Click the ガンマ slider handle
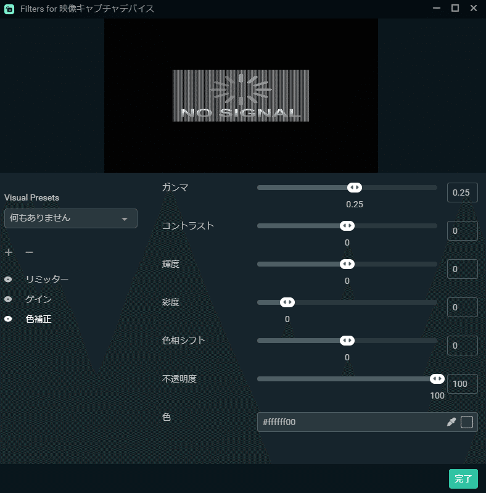The image size is (486, 493). click(x=355, y=188)
